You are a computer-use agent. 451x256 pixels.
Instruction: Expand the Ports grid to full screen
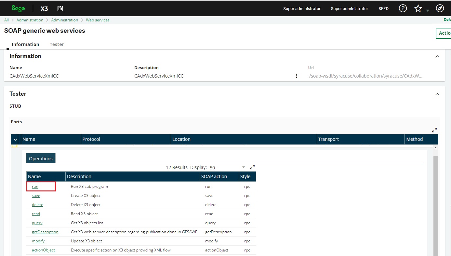[434, 130]
